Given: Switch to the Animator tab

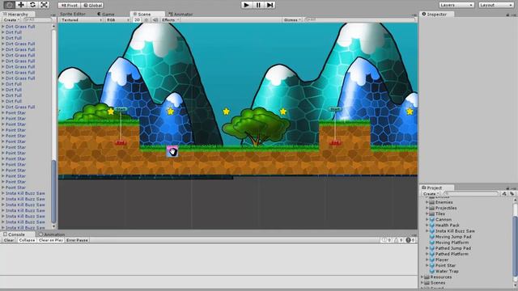Looking at the screenshot, I should click(181, 15).
